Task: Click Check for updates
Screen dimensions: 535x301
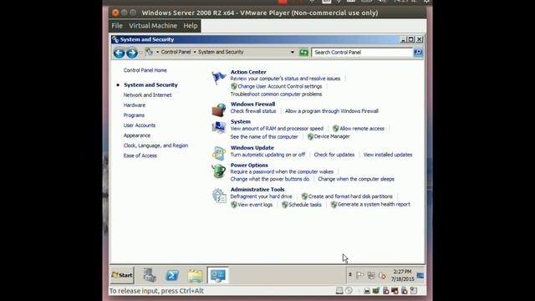Action: click(334, 155)
